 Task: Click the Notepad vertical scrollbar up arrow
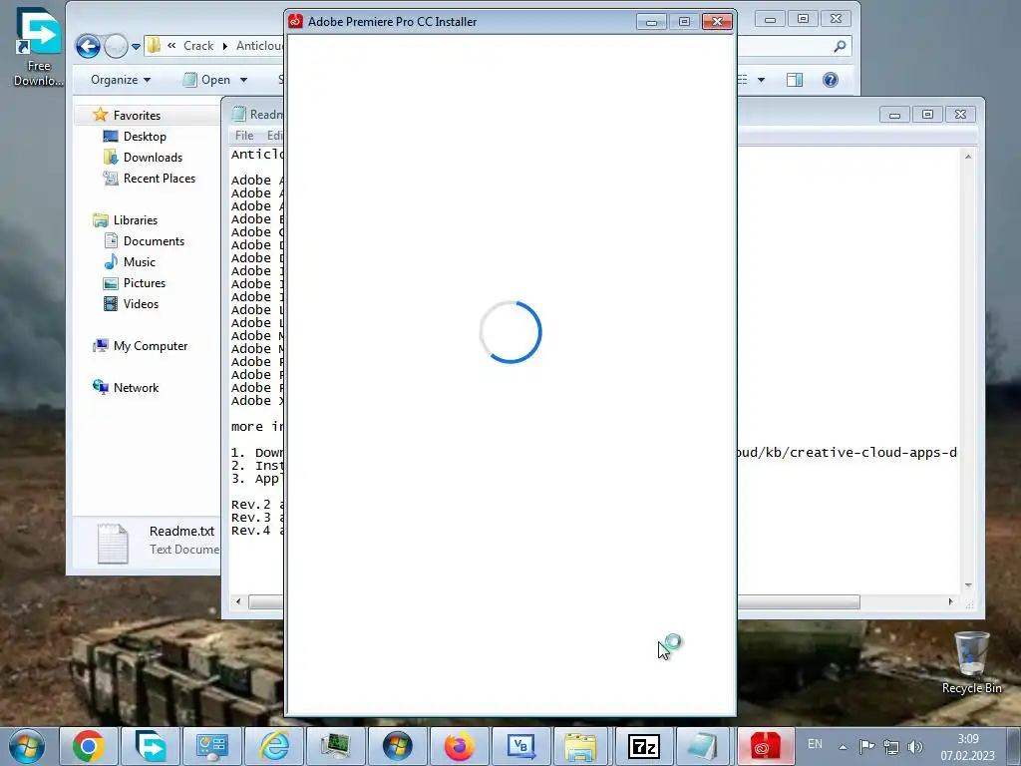[x=968, y=157]
